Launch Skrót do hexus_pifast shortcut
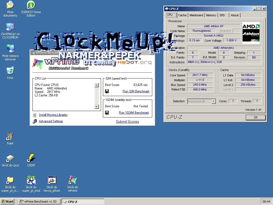 (x=52, y=184)
